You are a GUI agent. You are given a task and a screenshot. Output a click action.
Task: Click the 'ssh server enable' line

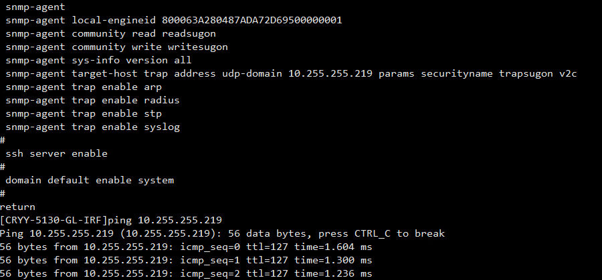tap(56, 153)
